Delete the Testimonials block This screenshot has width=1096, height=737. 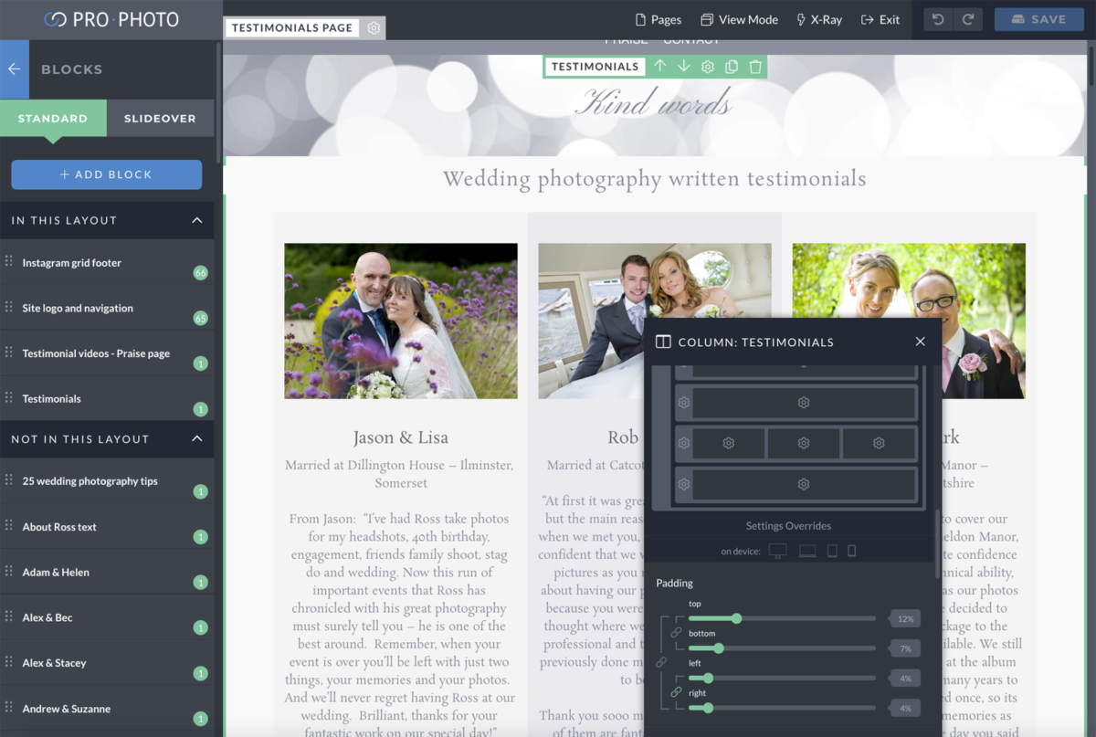click(x=755, y=67)
